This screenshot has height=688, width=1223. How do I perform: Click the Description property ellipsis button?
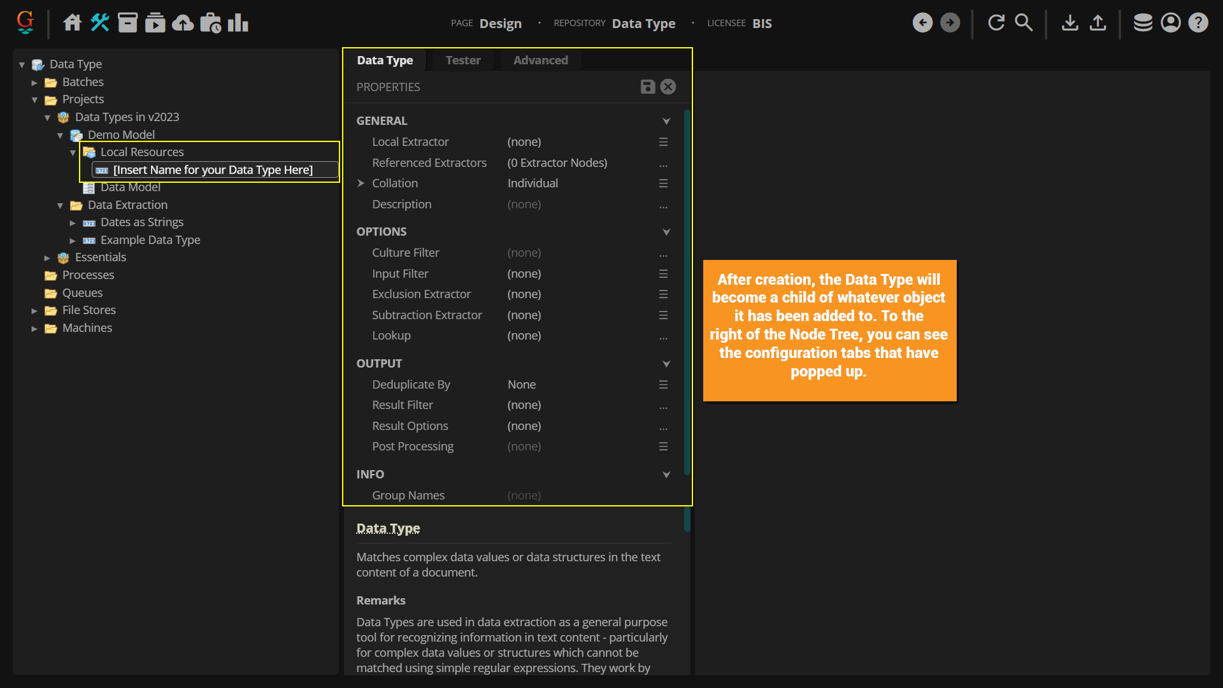(x=663, y=205)
